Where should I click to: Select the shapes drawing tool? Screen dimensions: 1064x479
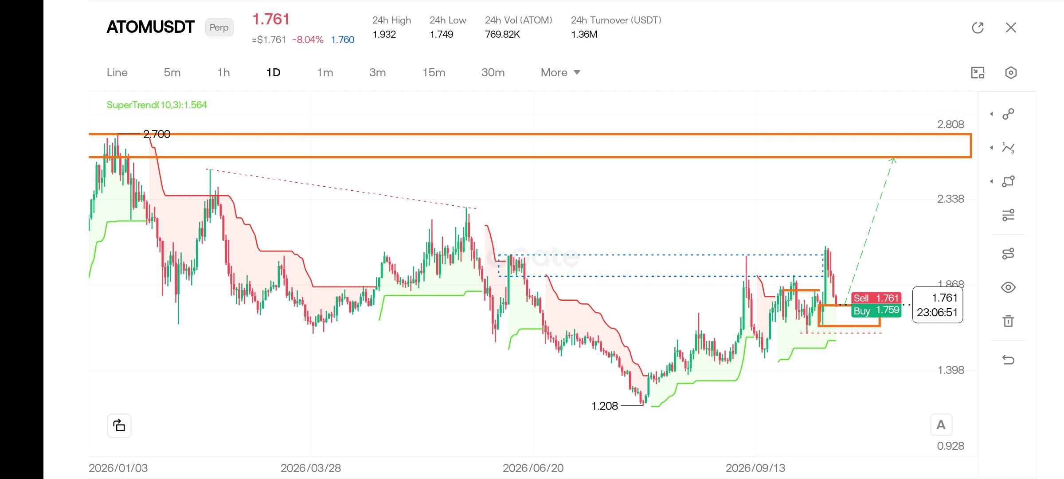tap(1008, 181)
